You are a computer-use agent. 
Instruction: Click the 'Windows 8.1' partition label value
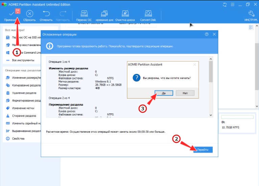(103, 81)
